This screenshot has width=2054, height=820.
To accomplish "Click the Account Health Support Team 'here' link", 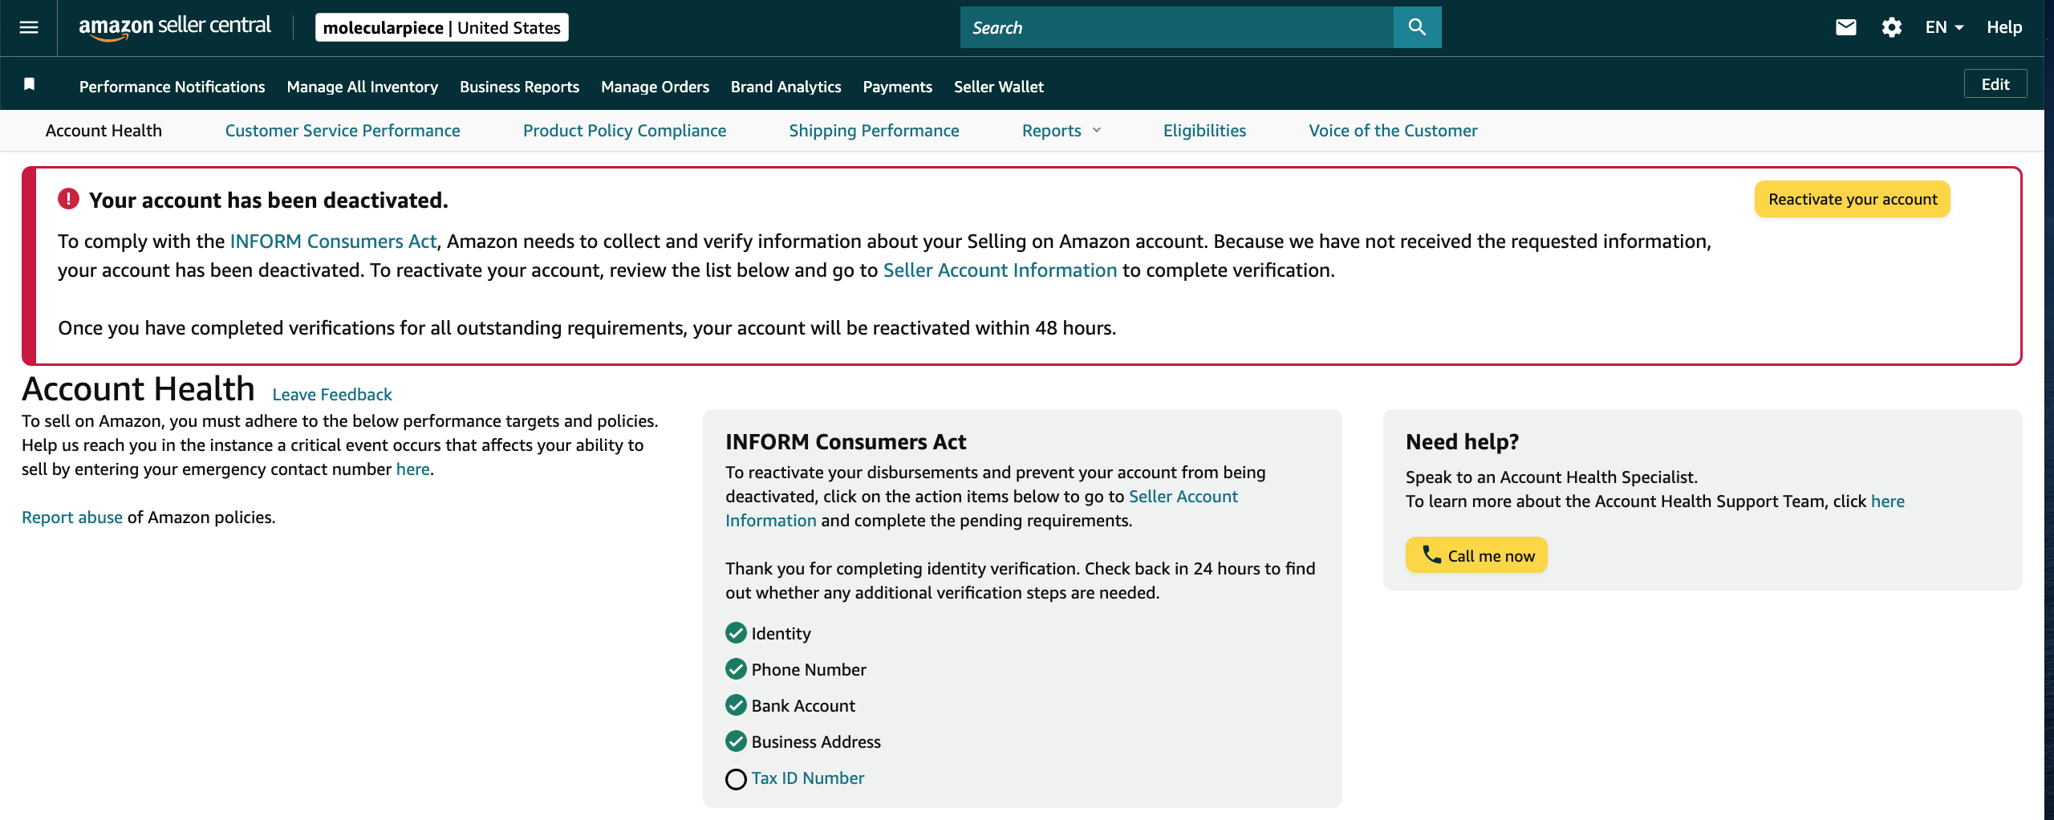I will [1887, 501].
